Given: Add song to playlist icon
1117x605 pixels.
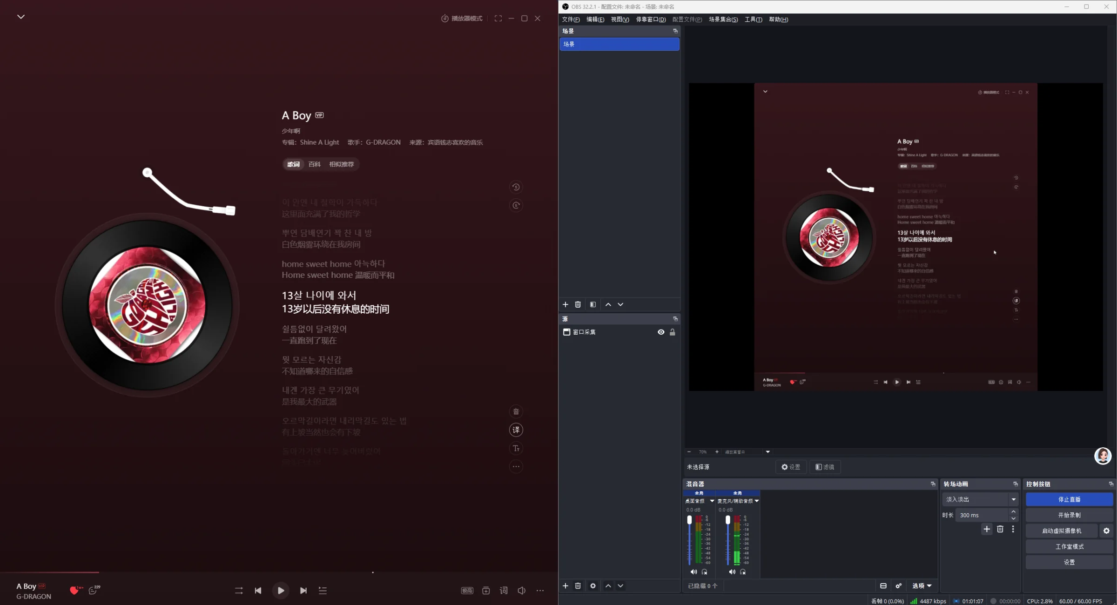Looking at the screenshot, I should click(486, 591).
